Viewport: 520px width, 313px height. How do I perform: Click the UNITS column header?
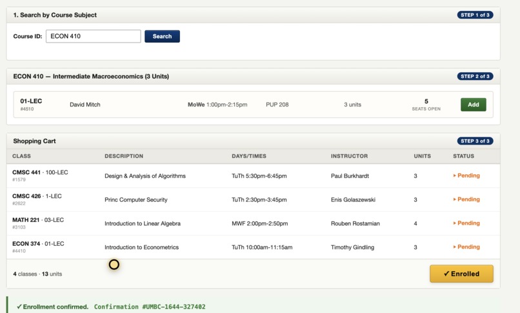[422, 156]
